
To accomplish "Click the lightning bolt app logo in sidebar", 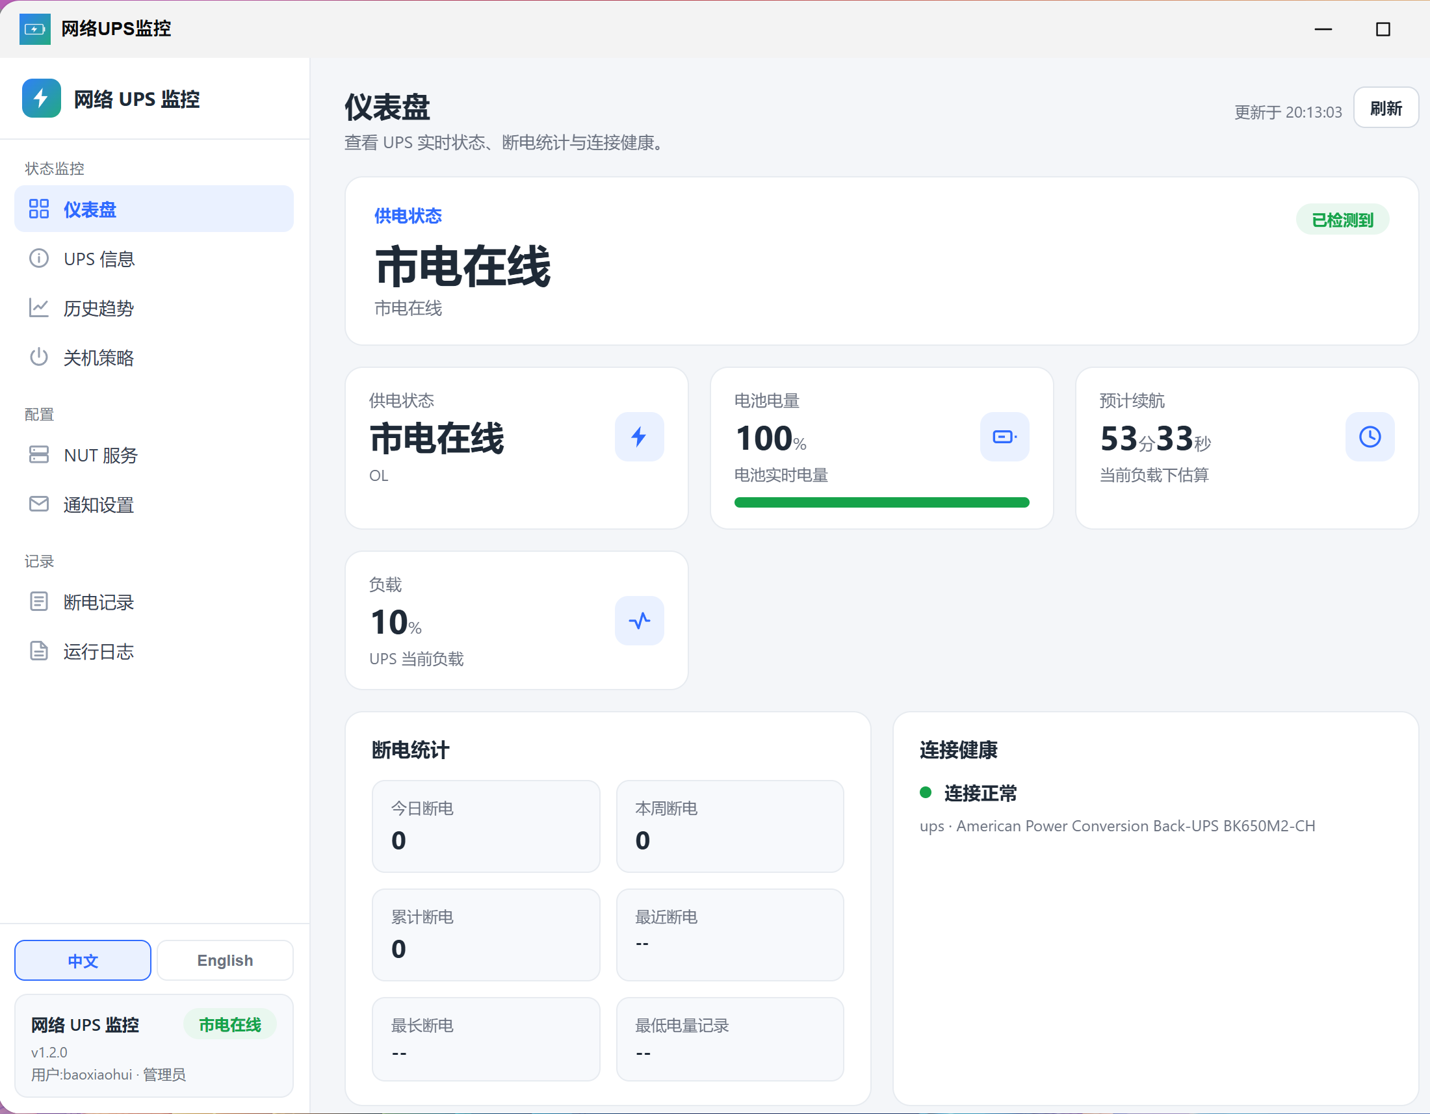I will click(x=41, y=98).
